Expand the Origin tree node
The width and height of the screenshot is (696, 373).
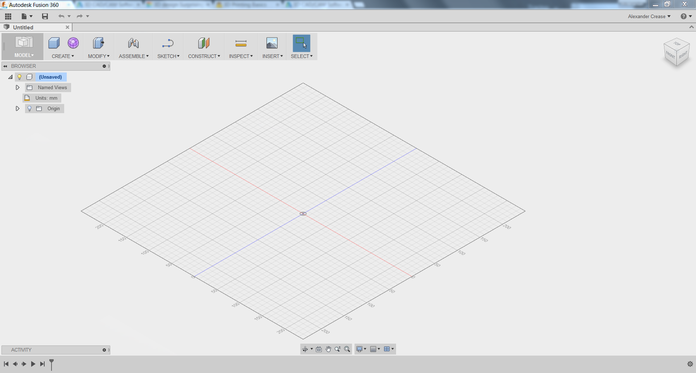[17, 108]
